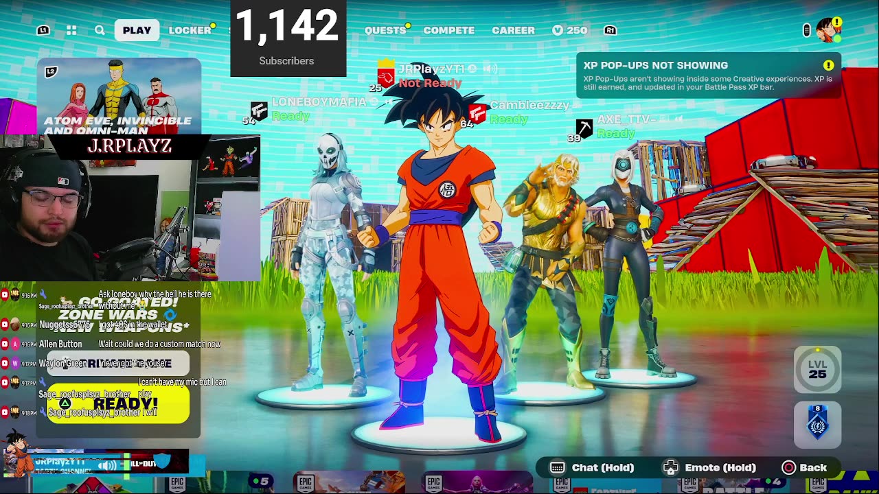Click the yellow READY! button
879x494 pixels.
(118, 403)
